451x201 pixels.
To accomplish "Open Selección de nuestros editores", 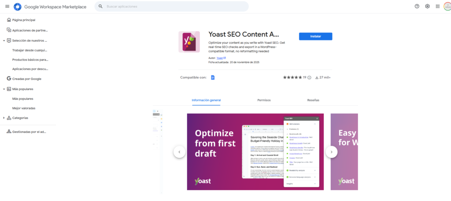I will click(30, 41).
